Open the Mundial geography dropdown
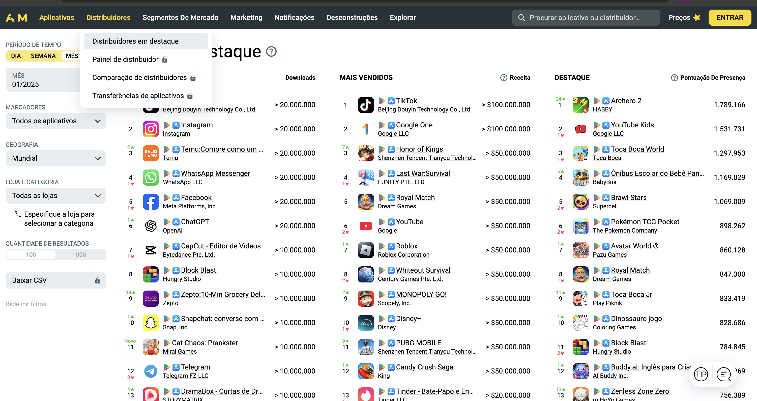The height and width of the screenshot is (401, 757). click(56, 158)
